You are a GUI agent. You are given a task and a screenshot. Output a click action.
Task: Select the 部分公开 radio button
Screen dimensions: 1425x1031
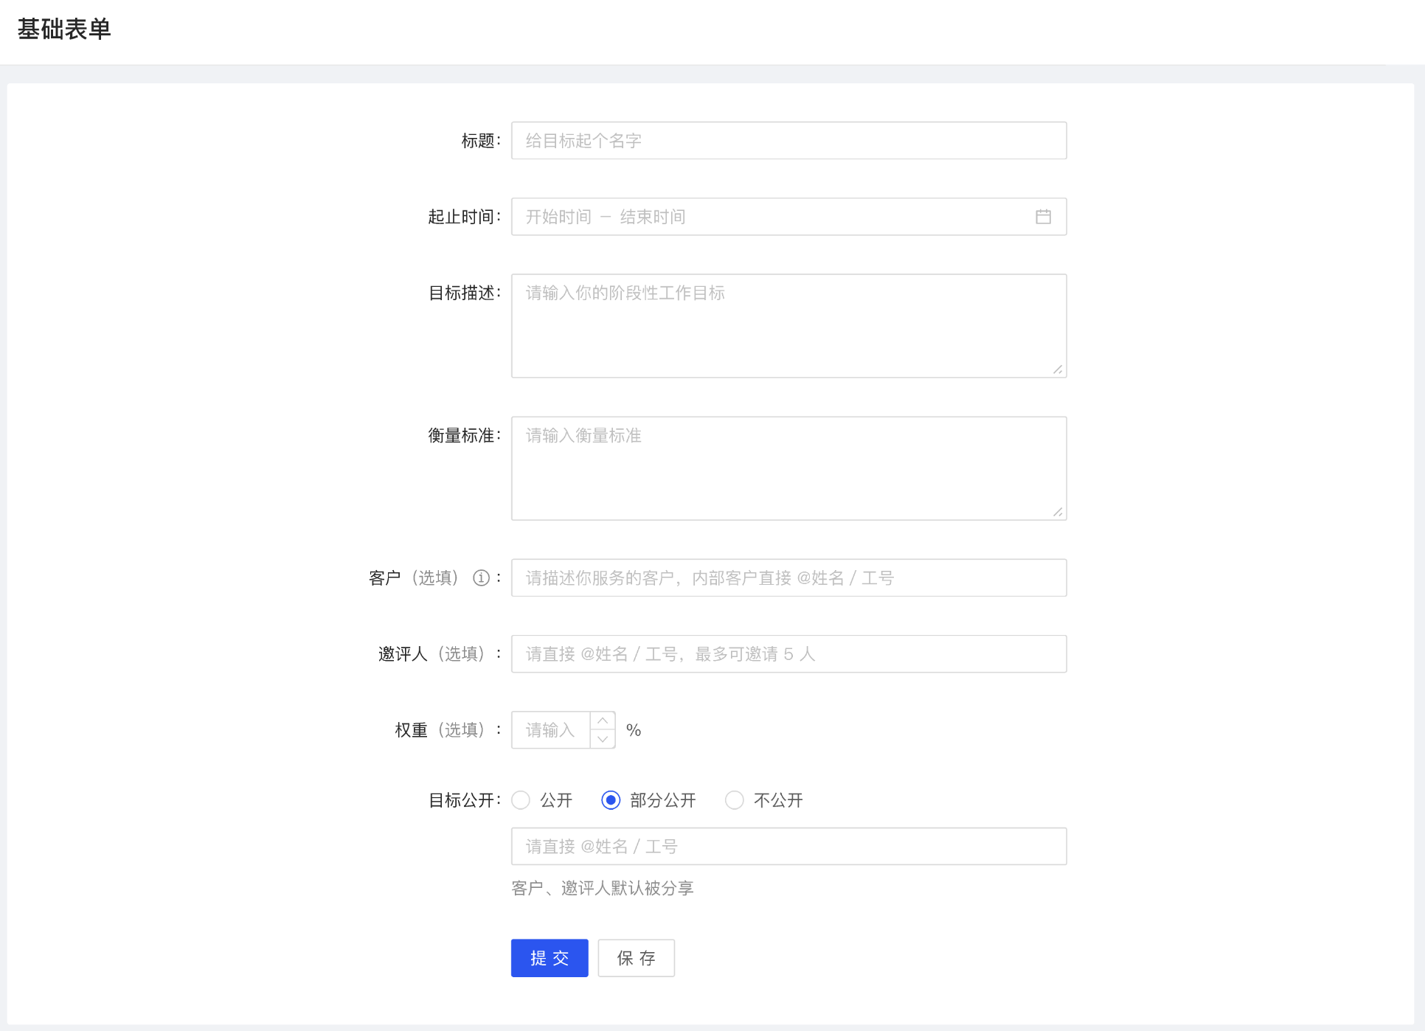pyautogui.click(x=609, y=799)
